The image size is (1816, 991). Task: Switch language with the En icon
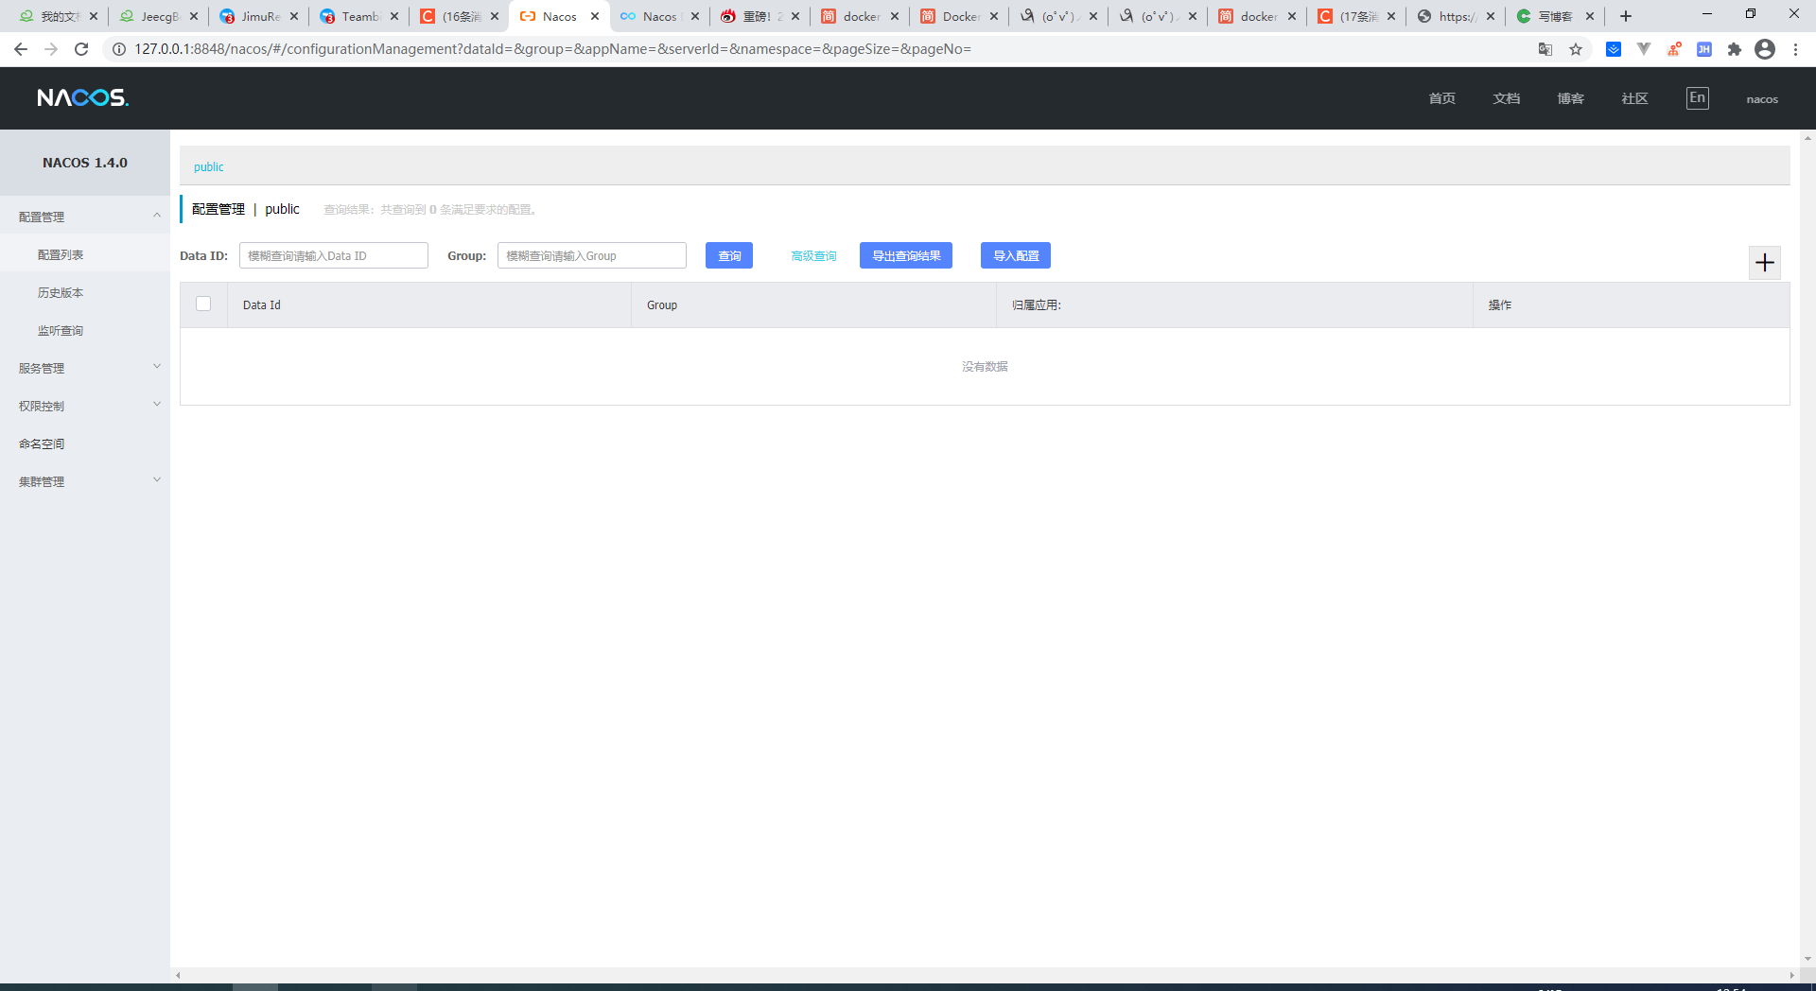pos(1698,98)
